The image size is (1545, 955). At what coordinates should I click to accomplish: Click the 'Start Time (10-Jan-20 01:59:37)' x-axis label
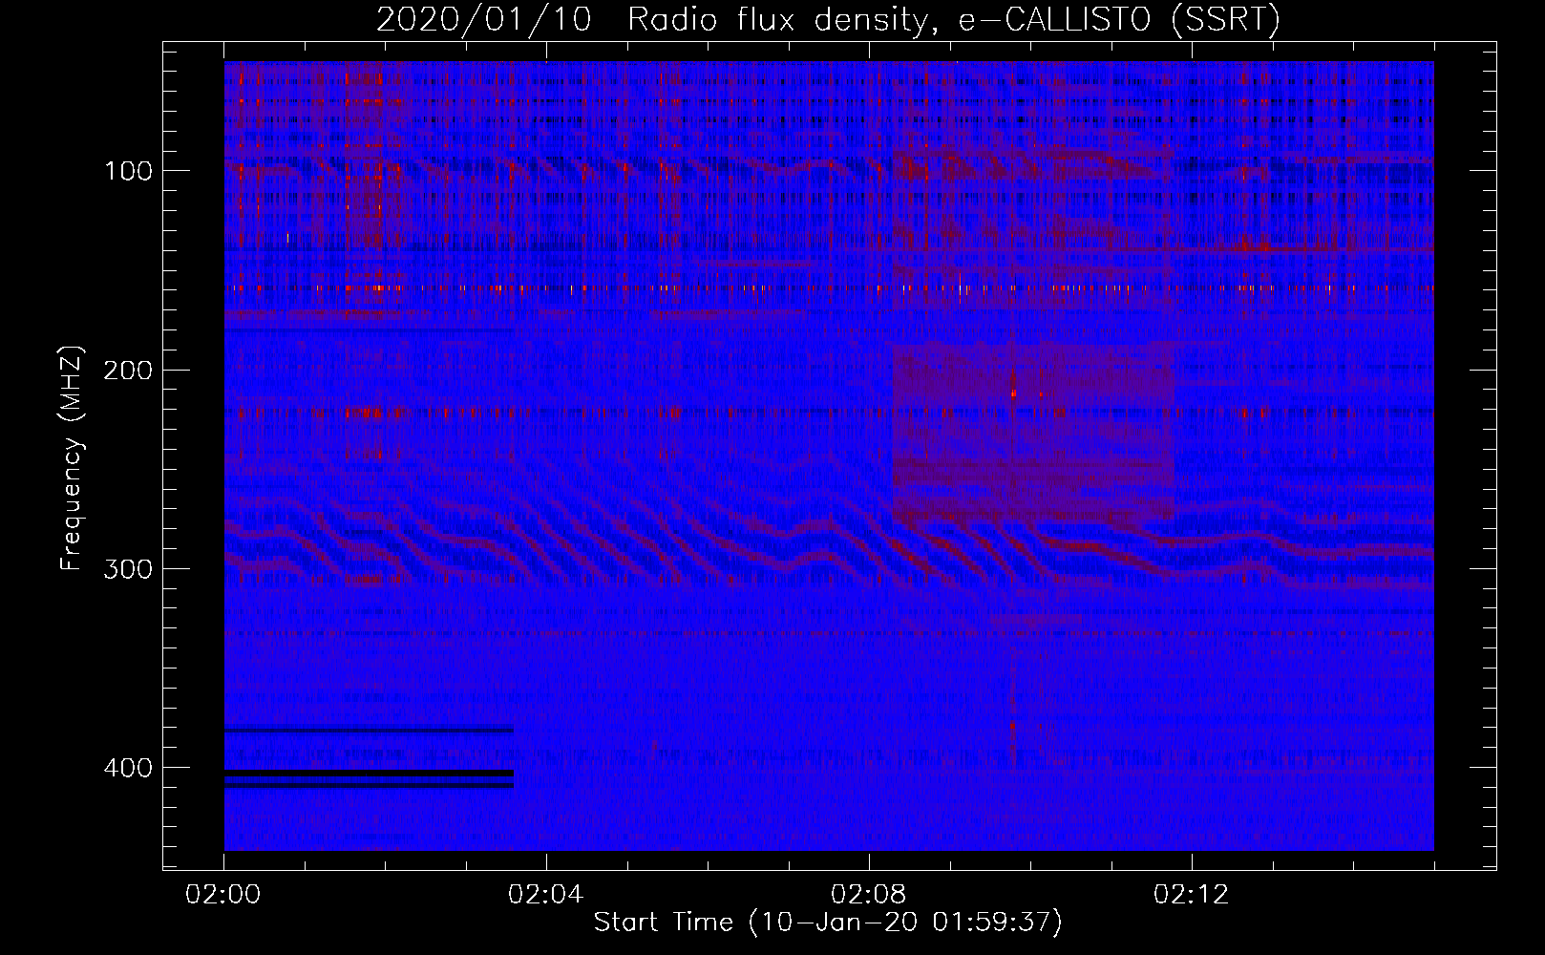coord(828,923)
